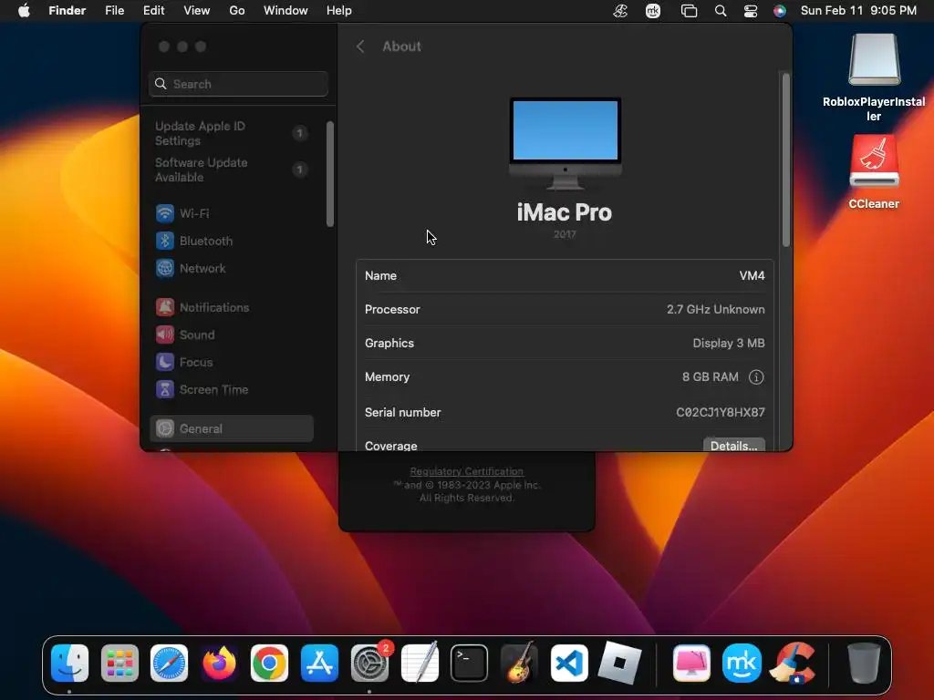
Task: Click graphics value Display 3 MB
Action: tap(729, 343)
